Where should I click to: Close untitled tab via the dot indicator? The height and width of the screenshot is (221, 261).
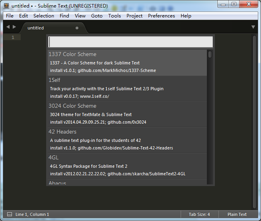[x=77, y=28]
